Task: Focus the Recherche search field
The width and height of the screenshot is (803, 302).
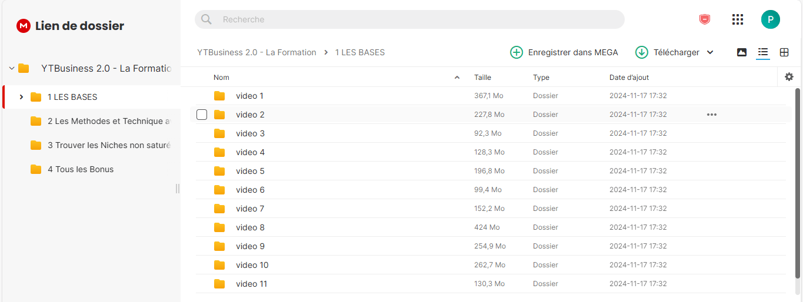Action: 409,19
